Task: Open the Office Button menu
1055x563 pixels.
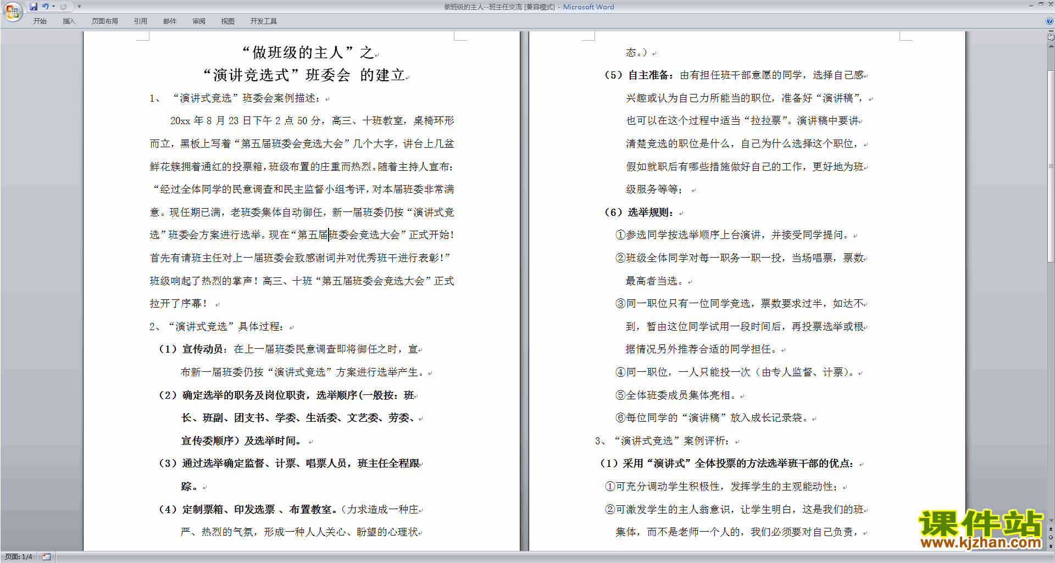Action: pyautogui.click(x=12, y=11)
